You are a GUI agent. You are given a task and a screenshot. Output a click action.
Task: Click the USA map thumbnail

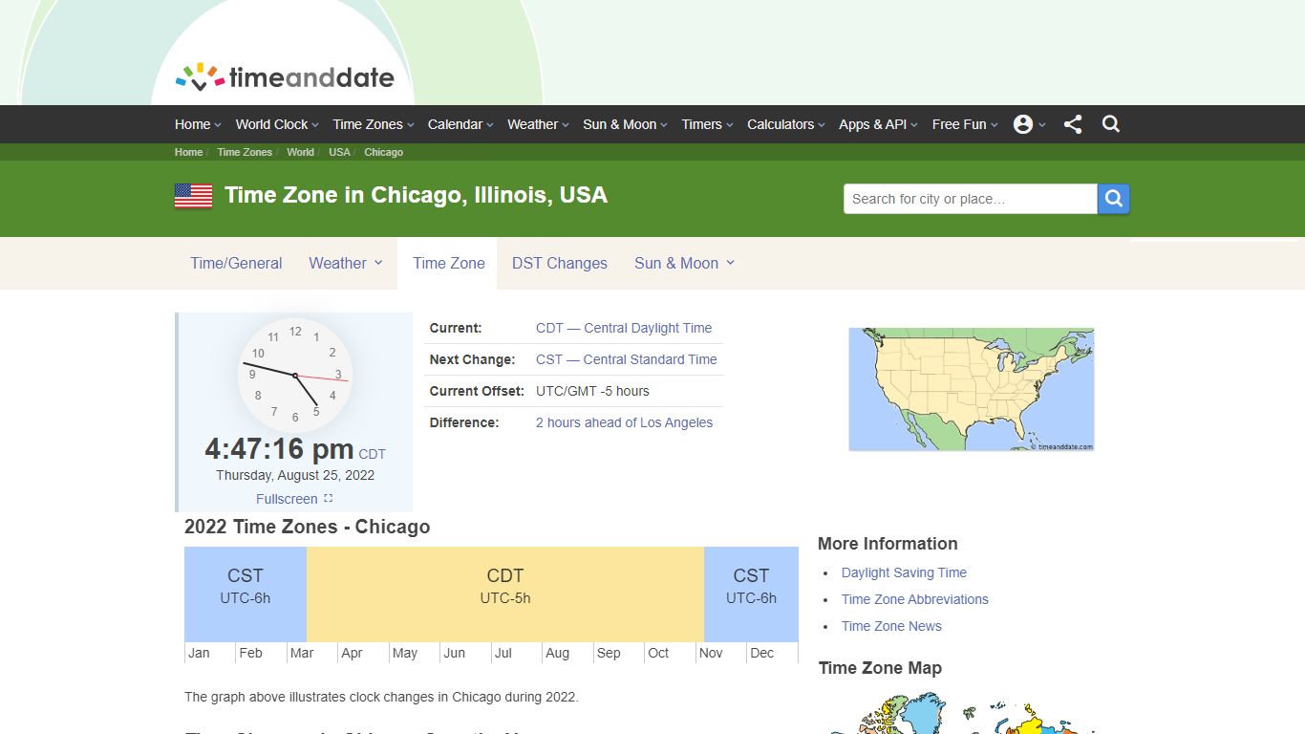[x=972, y=389]
